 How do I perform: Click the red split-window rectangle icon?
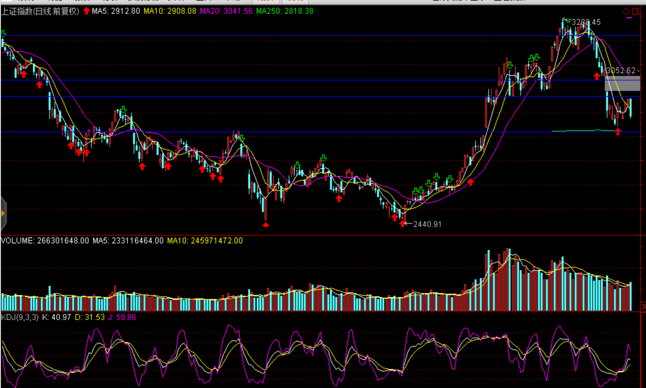click(636, 11)
